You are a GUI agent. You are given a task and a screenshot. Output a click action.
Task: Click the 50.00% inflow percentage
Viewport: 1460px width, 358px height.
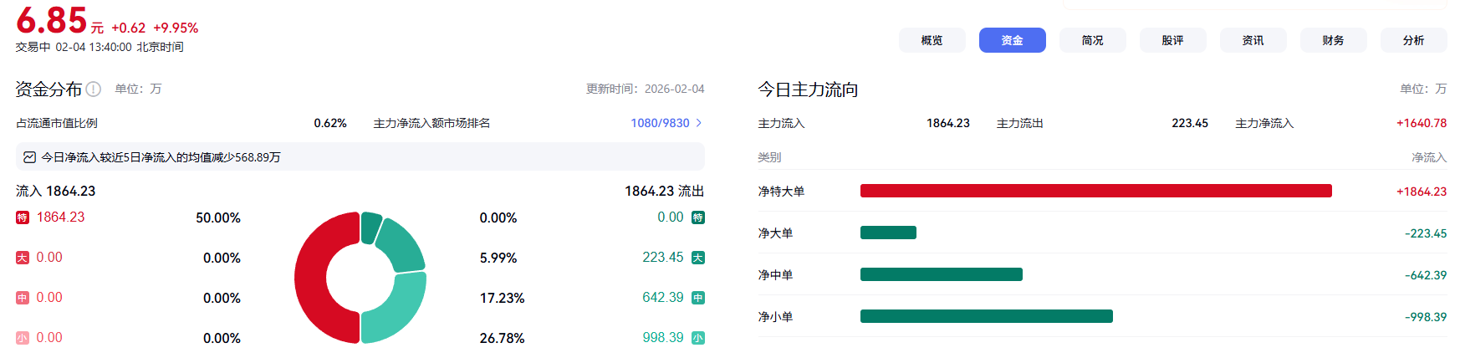tap(218, 217)
